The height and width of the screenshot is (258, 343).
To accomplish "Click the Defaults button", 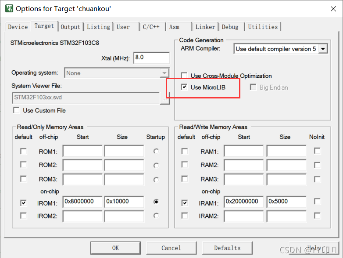I will click(227, 248).
